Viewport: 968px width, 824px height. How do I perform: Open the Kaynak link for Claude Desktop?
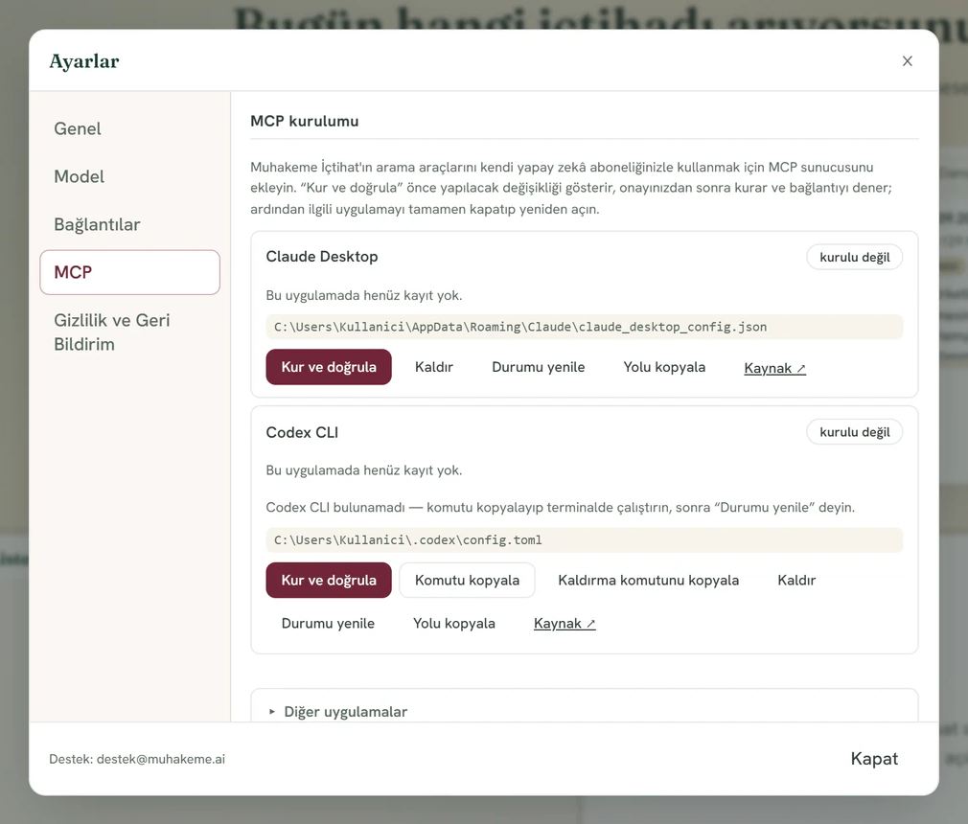(x=774, y=369)
